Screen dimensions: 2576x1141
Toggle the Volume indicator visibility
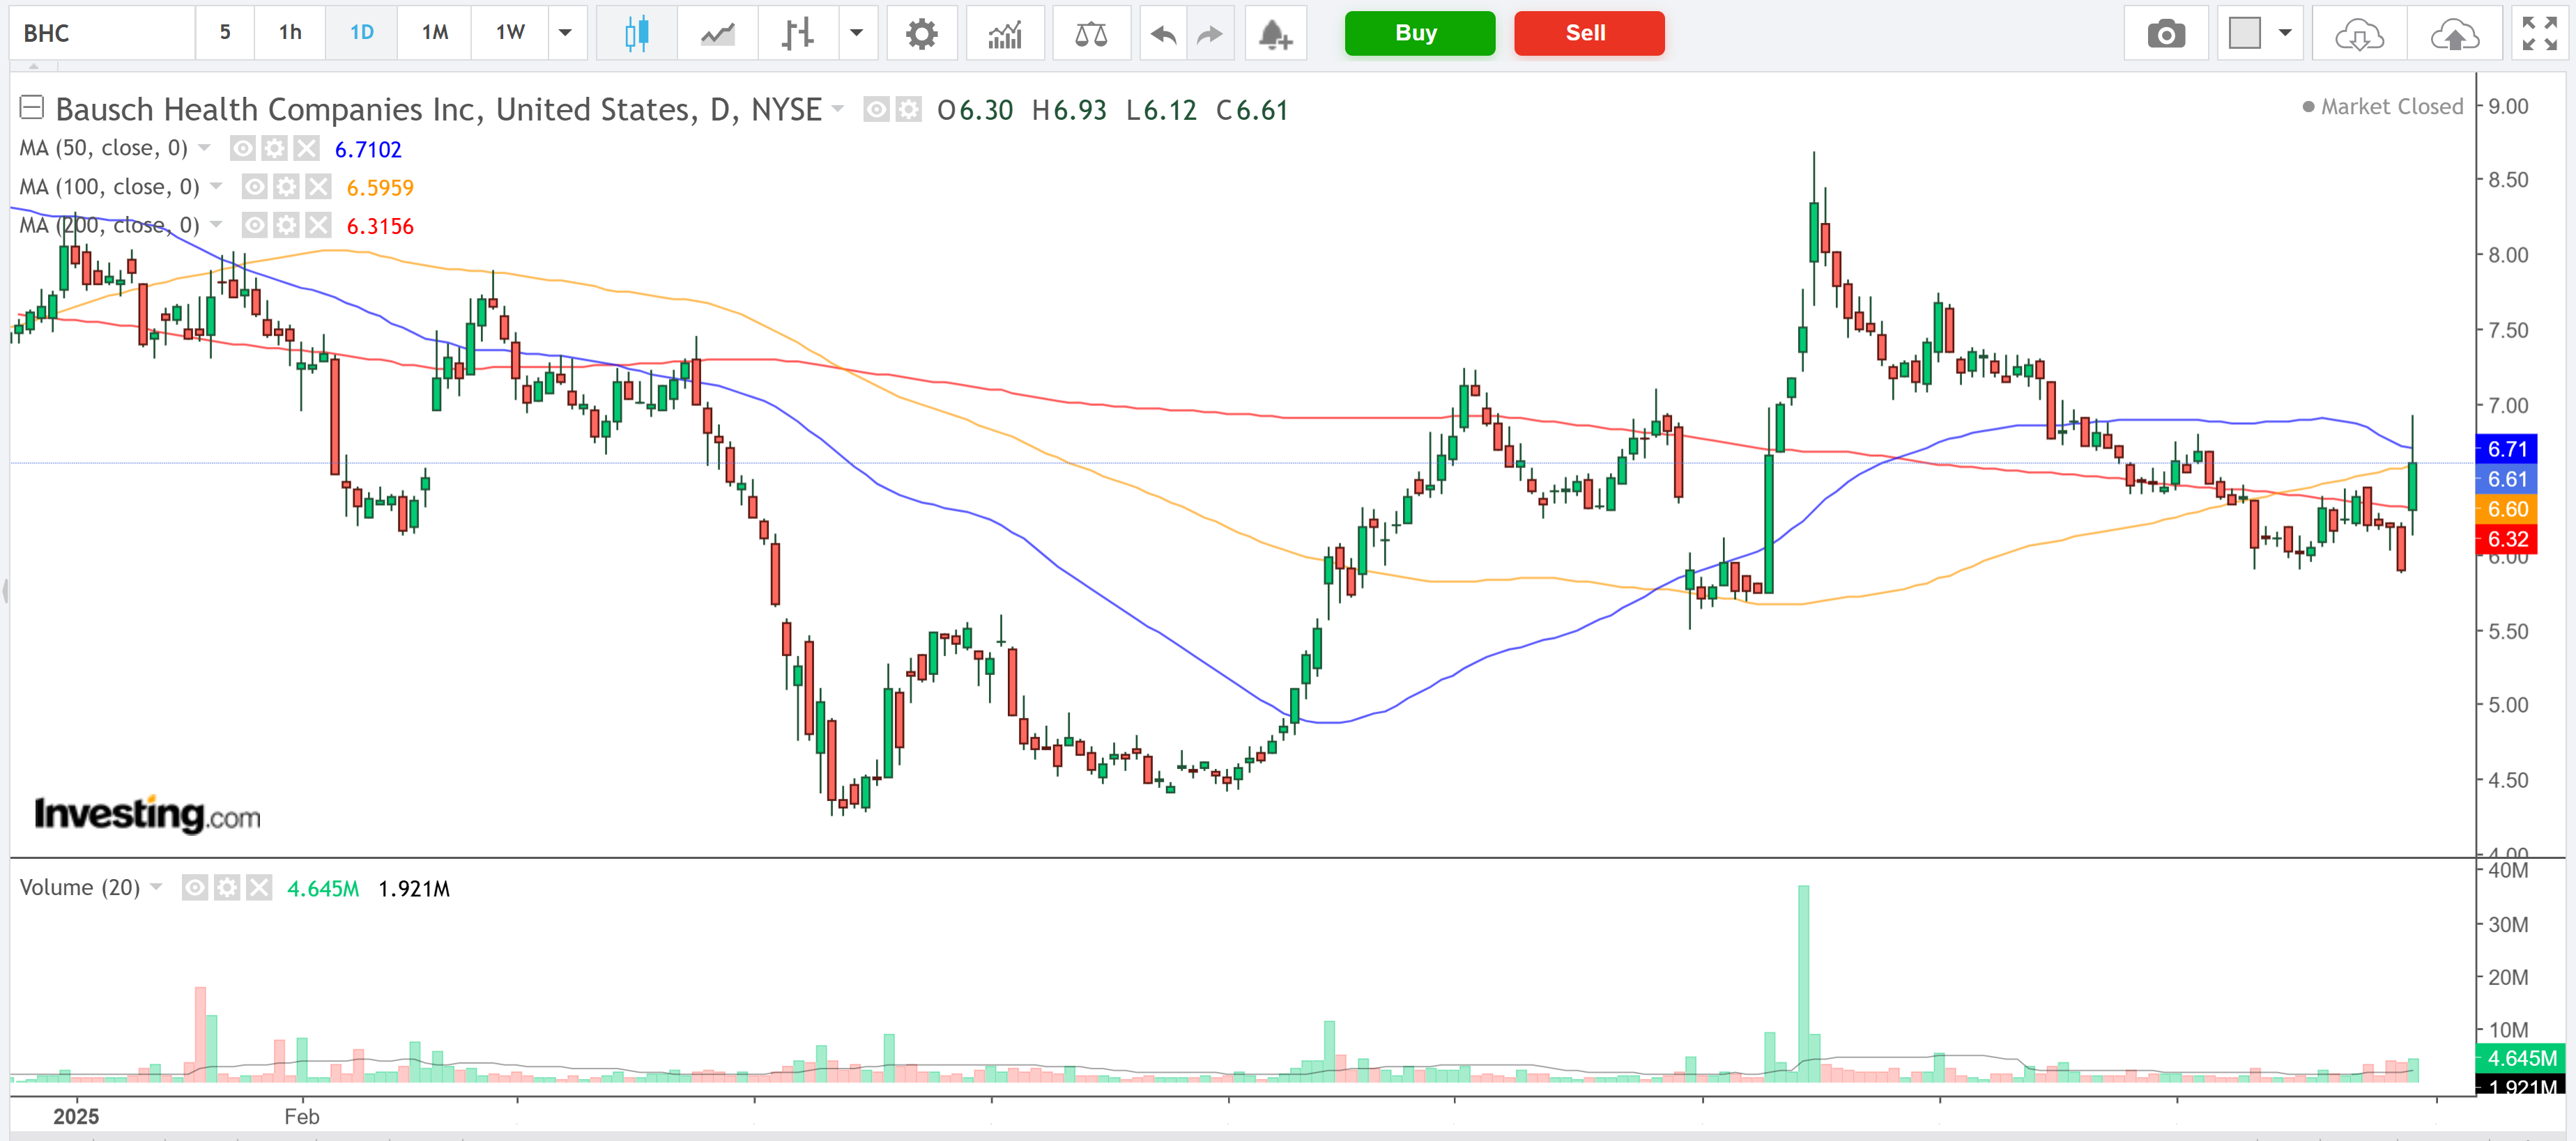[x=195, y=887]
